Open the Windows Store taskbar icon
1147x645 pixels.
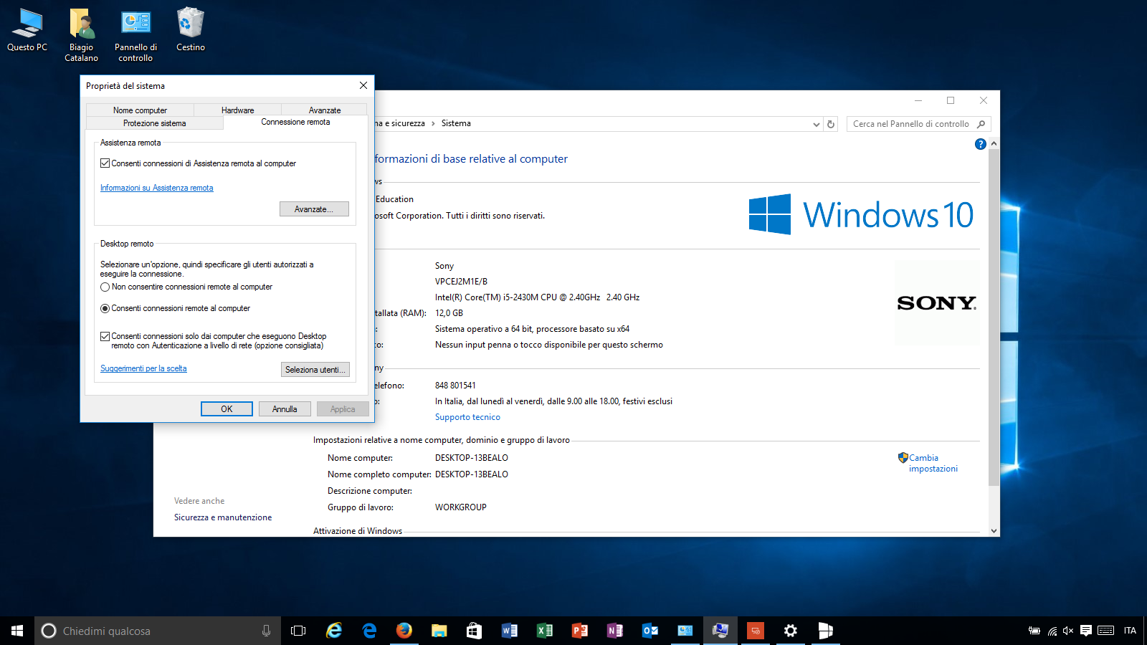[474, 631]
